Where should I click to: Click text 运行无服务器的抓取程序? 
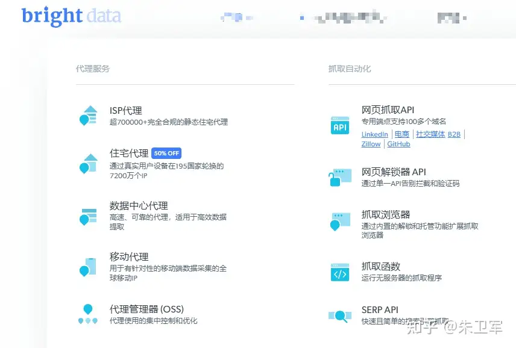401,278
